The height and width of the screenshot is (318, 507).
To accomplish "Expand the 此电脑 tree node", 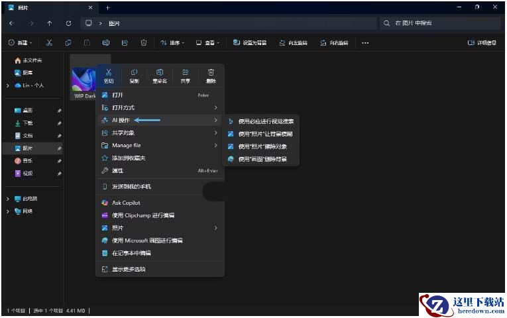I will pyautogui.click(x=8, y=199).
